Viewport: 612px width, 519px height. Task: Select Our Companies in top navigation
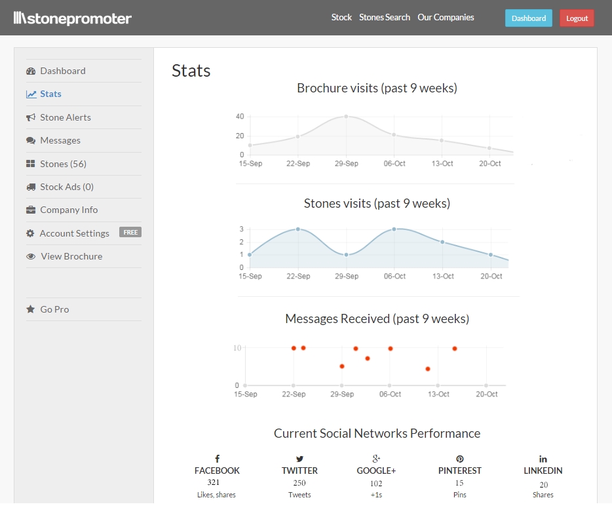click(446, 17)
